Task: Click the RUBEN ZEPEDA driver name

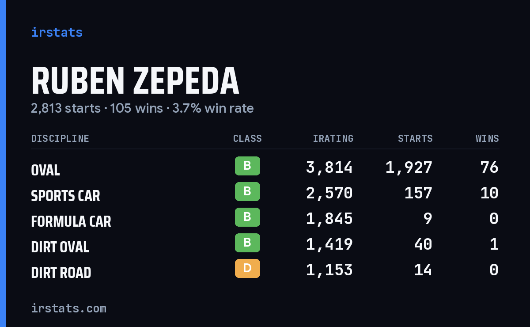Action: click(135, 81)
